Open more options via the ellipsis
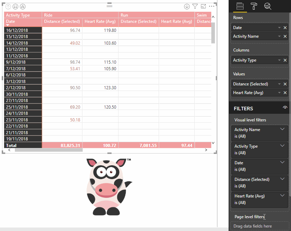The height and width of the screenshot is (231, 291). point(212,6)
